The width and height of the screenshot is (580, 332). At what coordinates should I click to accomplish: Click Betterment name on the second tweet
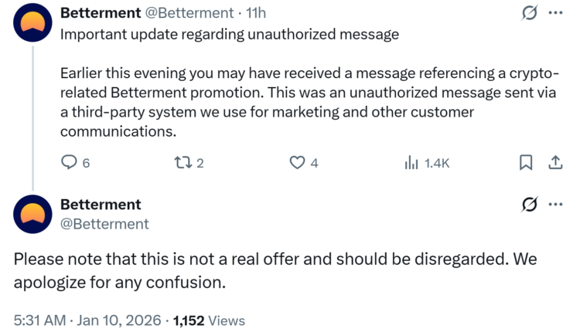tap(101, 205)
